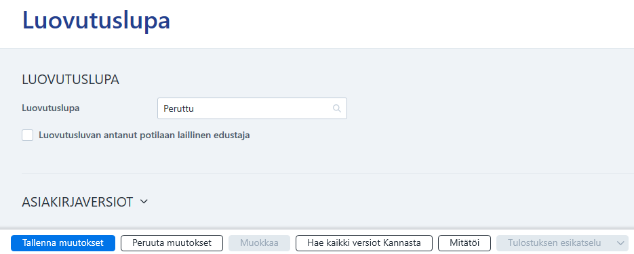Screen dimensions: 634x254
Task: Click the large Luovutuslupa page title
Action: tap(96, 20)
